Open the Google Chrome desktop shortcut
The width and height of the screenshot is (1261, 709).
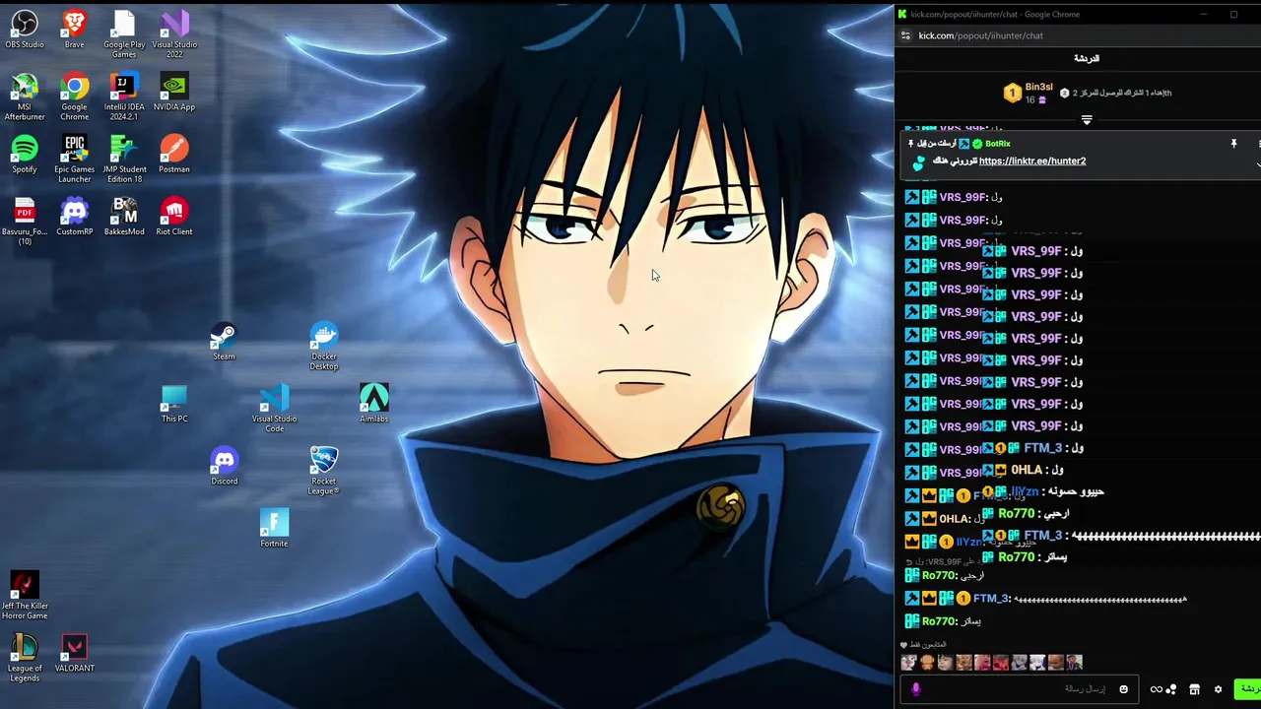tap(74, 96)
